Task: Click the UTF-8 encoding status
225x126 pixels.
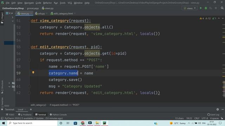Action: pyautogui.click(x=205, y=118)
